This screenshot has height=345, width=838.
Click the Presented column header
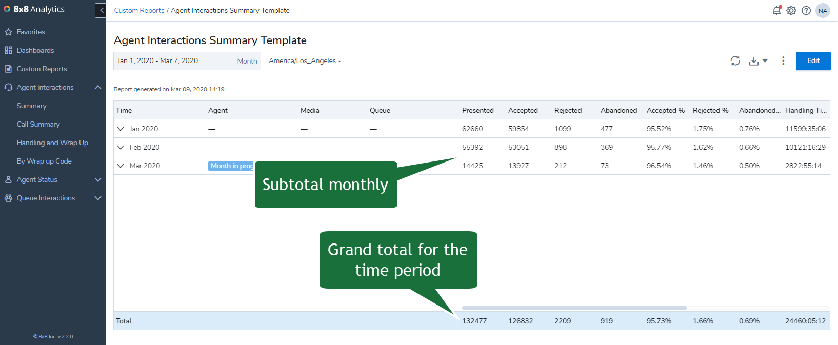point(478,110)
